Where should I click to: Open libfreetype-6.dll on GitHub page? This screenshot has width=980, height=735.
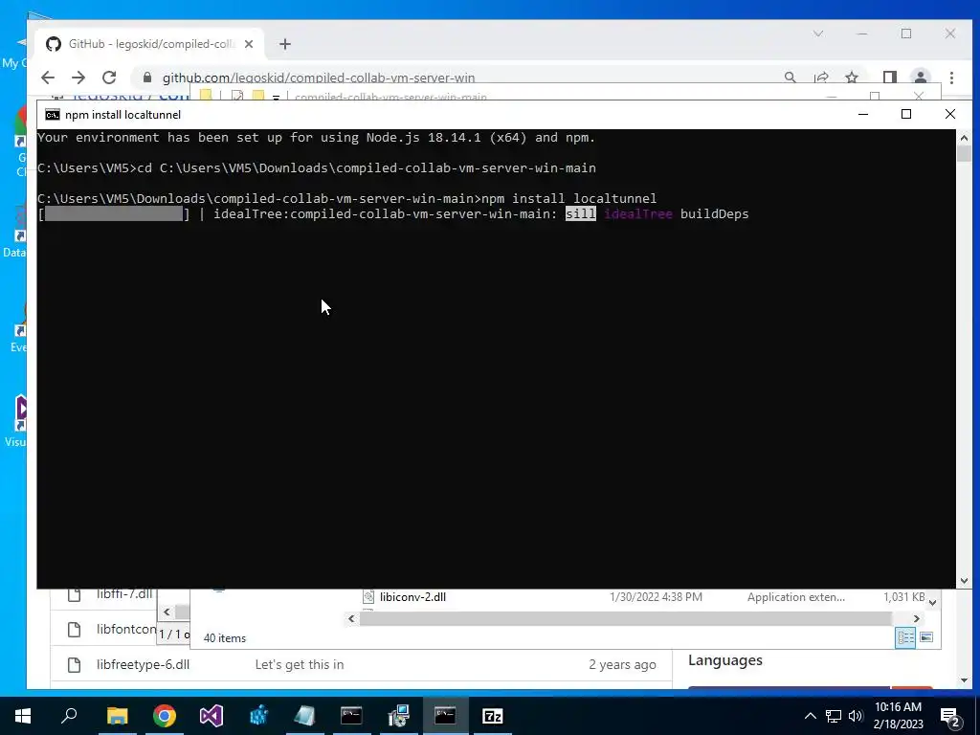pyautogui.click(x=144, y=664)
